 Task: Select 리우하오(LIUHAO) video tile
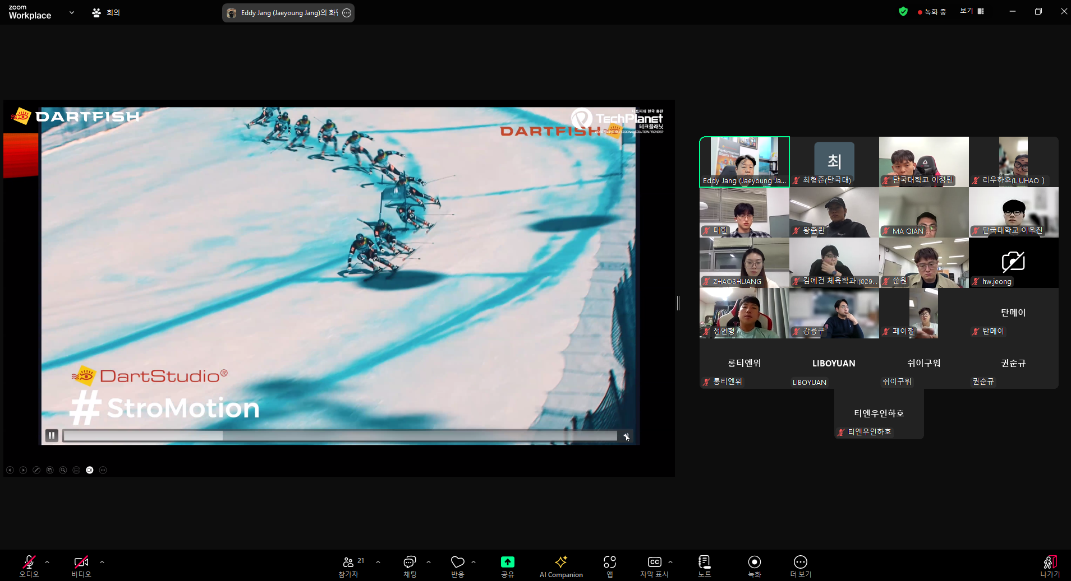1014,162
